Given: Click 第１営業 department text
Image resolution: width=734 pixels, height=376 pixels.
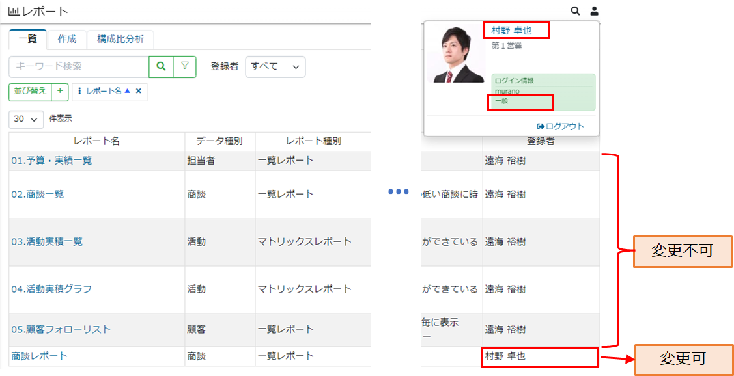Looking at the screenshot, I should pyautogui.click(x=507, y=46).
